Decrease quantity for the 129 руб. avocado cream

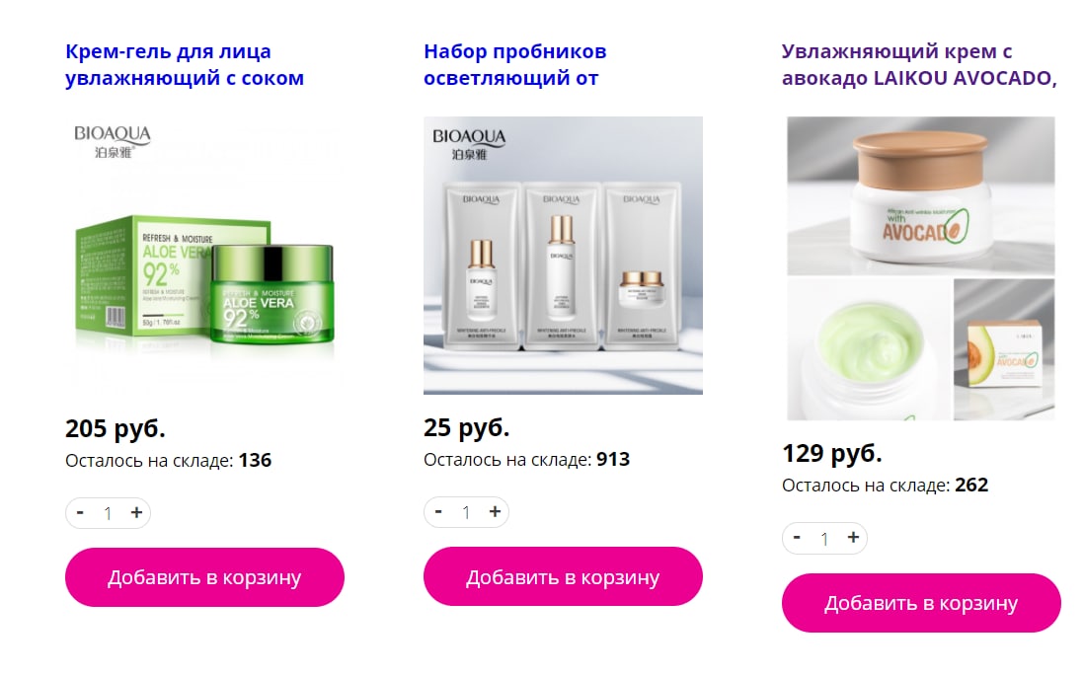coord(797,538)
